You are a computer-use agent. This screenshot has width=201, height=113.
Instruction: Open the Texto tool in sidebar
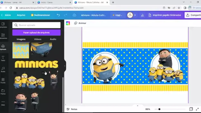(x=3, y=58)
